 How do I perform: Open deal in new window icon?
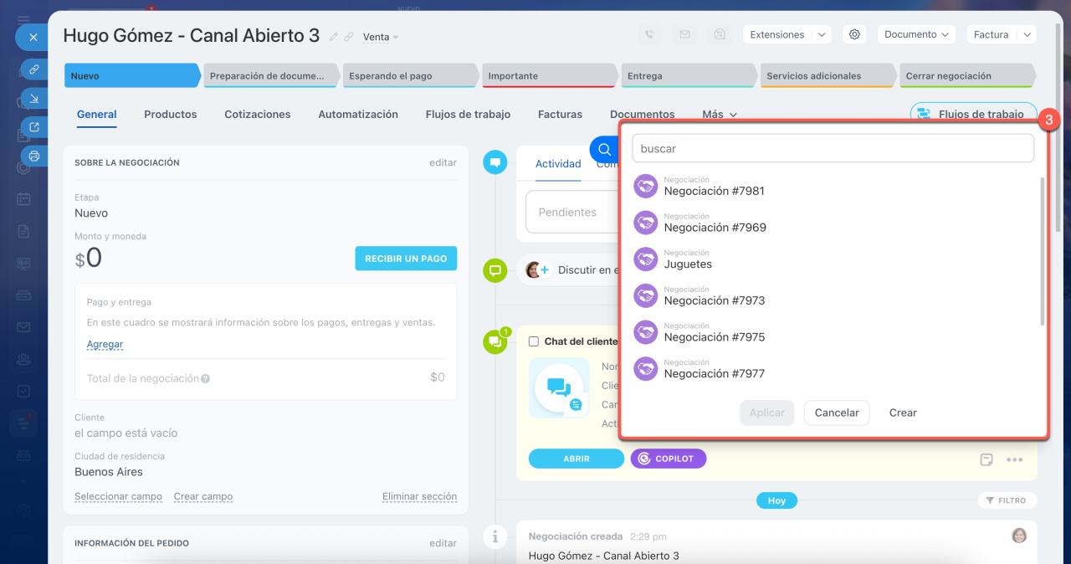point(33,127)
